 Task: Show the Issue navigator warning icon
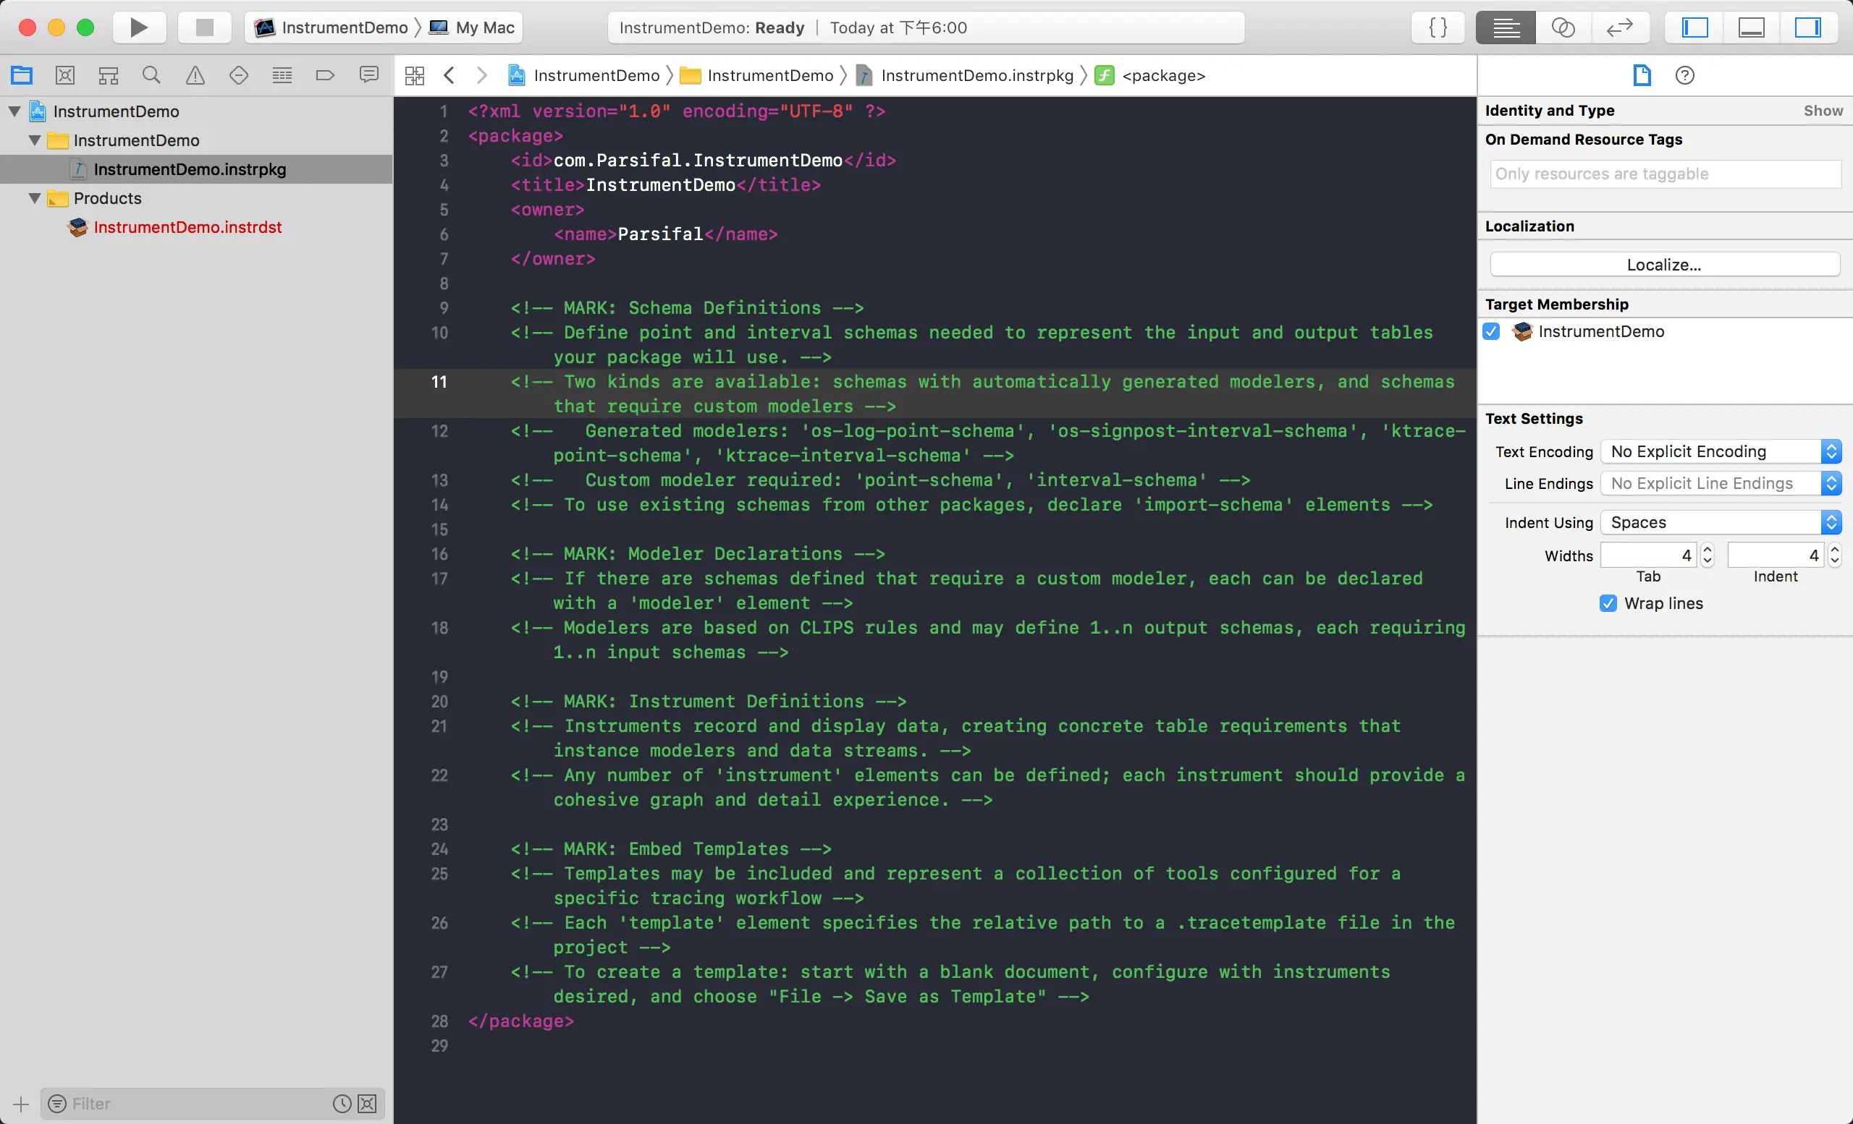(195, 75)
